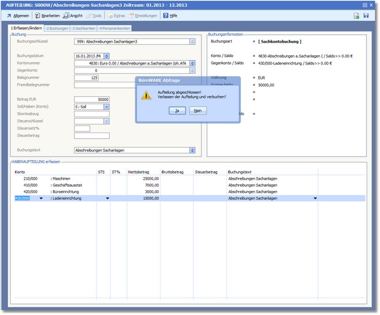Image resolution: width=380 pixels, height=315 pixels.
Task: Open the Konto dropdown in the 430/000 row
Action: [x=40, y=198]
